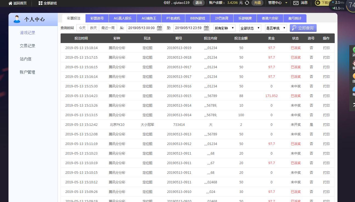Open the PT老虎机 tab
The width and height of the screenshot is (355, 202).
click(x=173, y=18)
